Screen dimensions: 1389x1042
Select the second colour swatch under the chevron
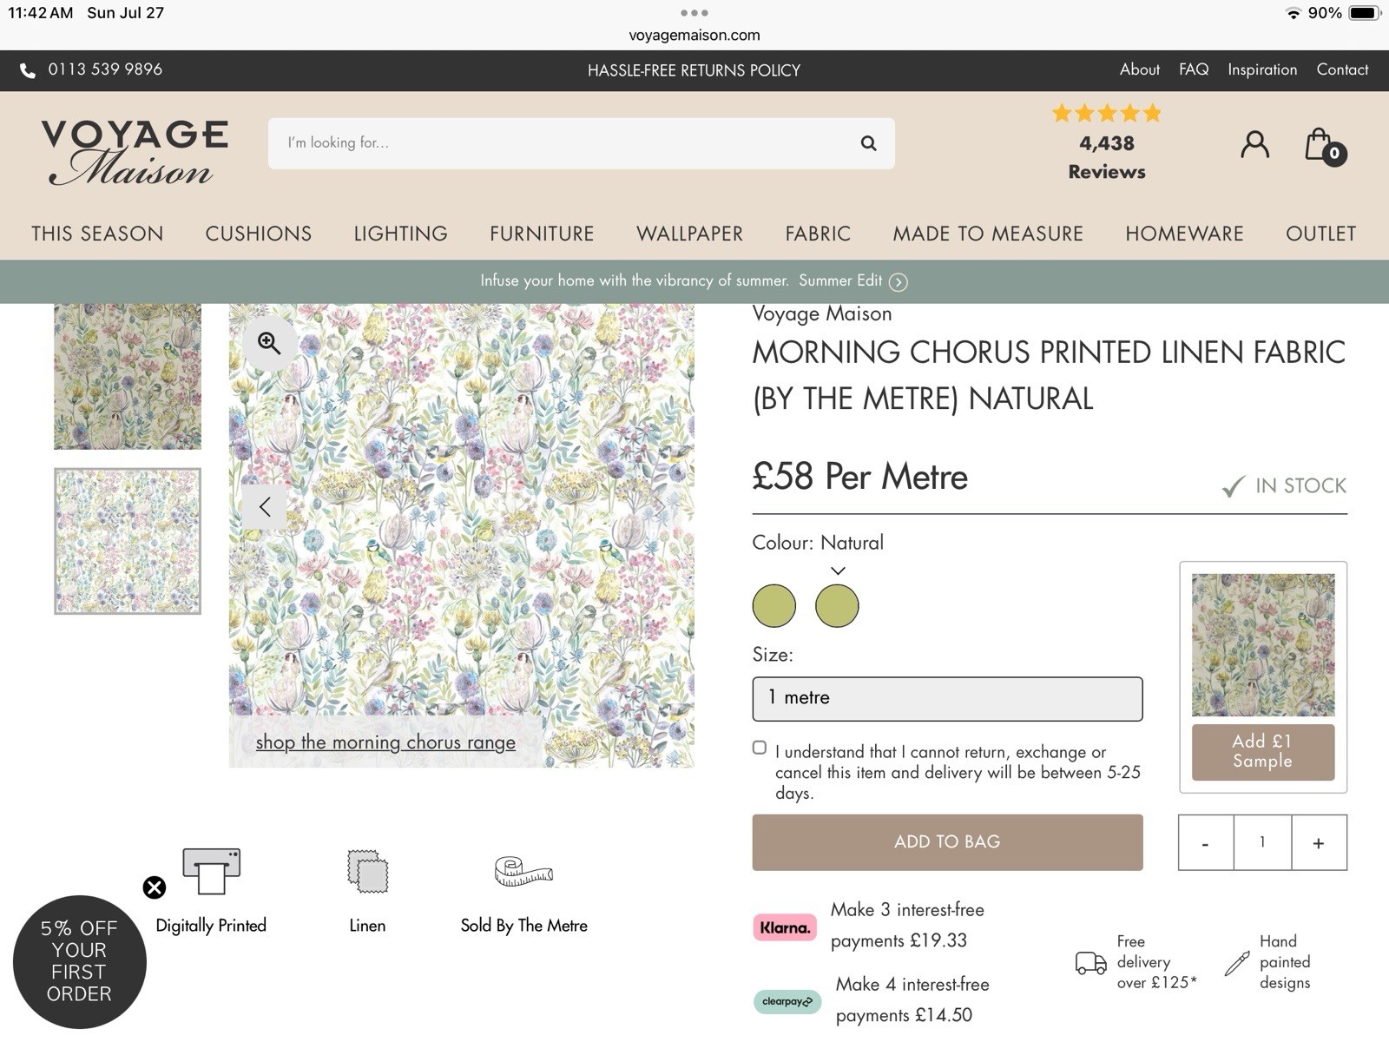[837, 605]
